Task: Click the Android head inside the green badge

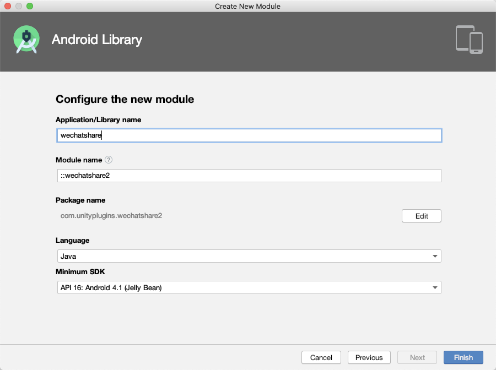Action: coord(26,36)
